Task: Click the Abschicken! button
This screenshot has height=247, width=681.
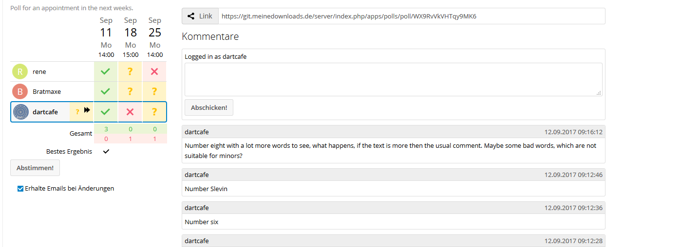Action: pos(209,107)
